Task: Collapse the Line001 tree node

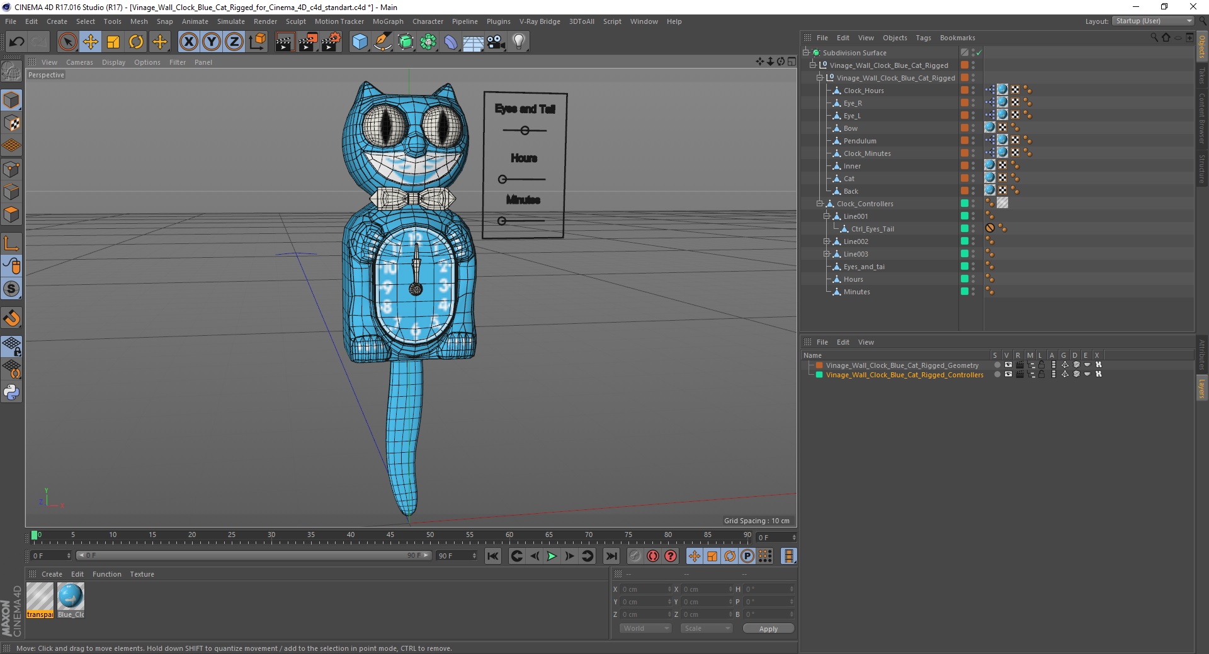Action: [x=826, y=216]
